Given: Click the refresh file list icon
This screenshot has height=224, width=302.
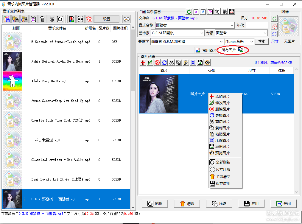Looking at the screenshot, I should 60,19.
